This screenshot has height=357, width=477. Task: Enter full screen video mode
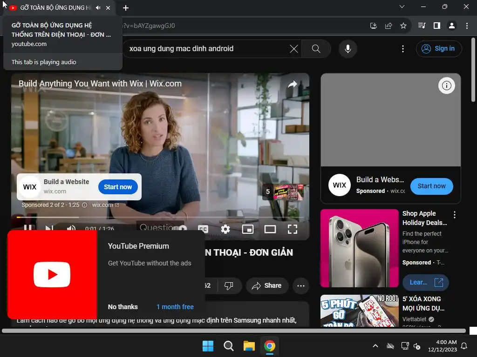tap(293, 229)
